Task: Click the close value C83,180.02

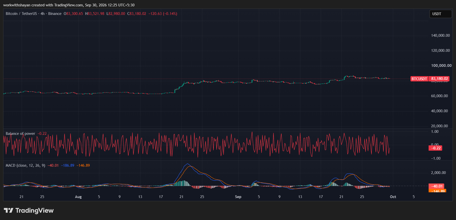Action: point(138,14)
